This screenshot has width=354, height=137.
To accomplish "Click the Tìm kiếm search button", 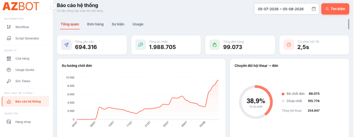I will tap(335, 9).
